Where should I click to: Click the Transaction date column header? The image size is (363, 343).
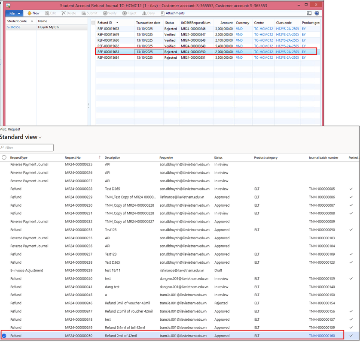tap(149, 23)
